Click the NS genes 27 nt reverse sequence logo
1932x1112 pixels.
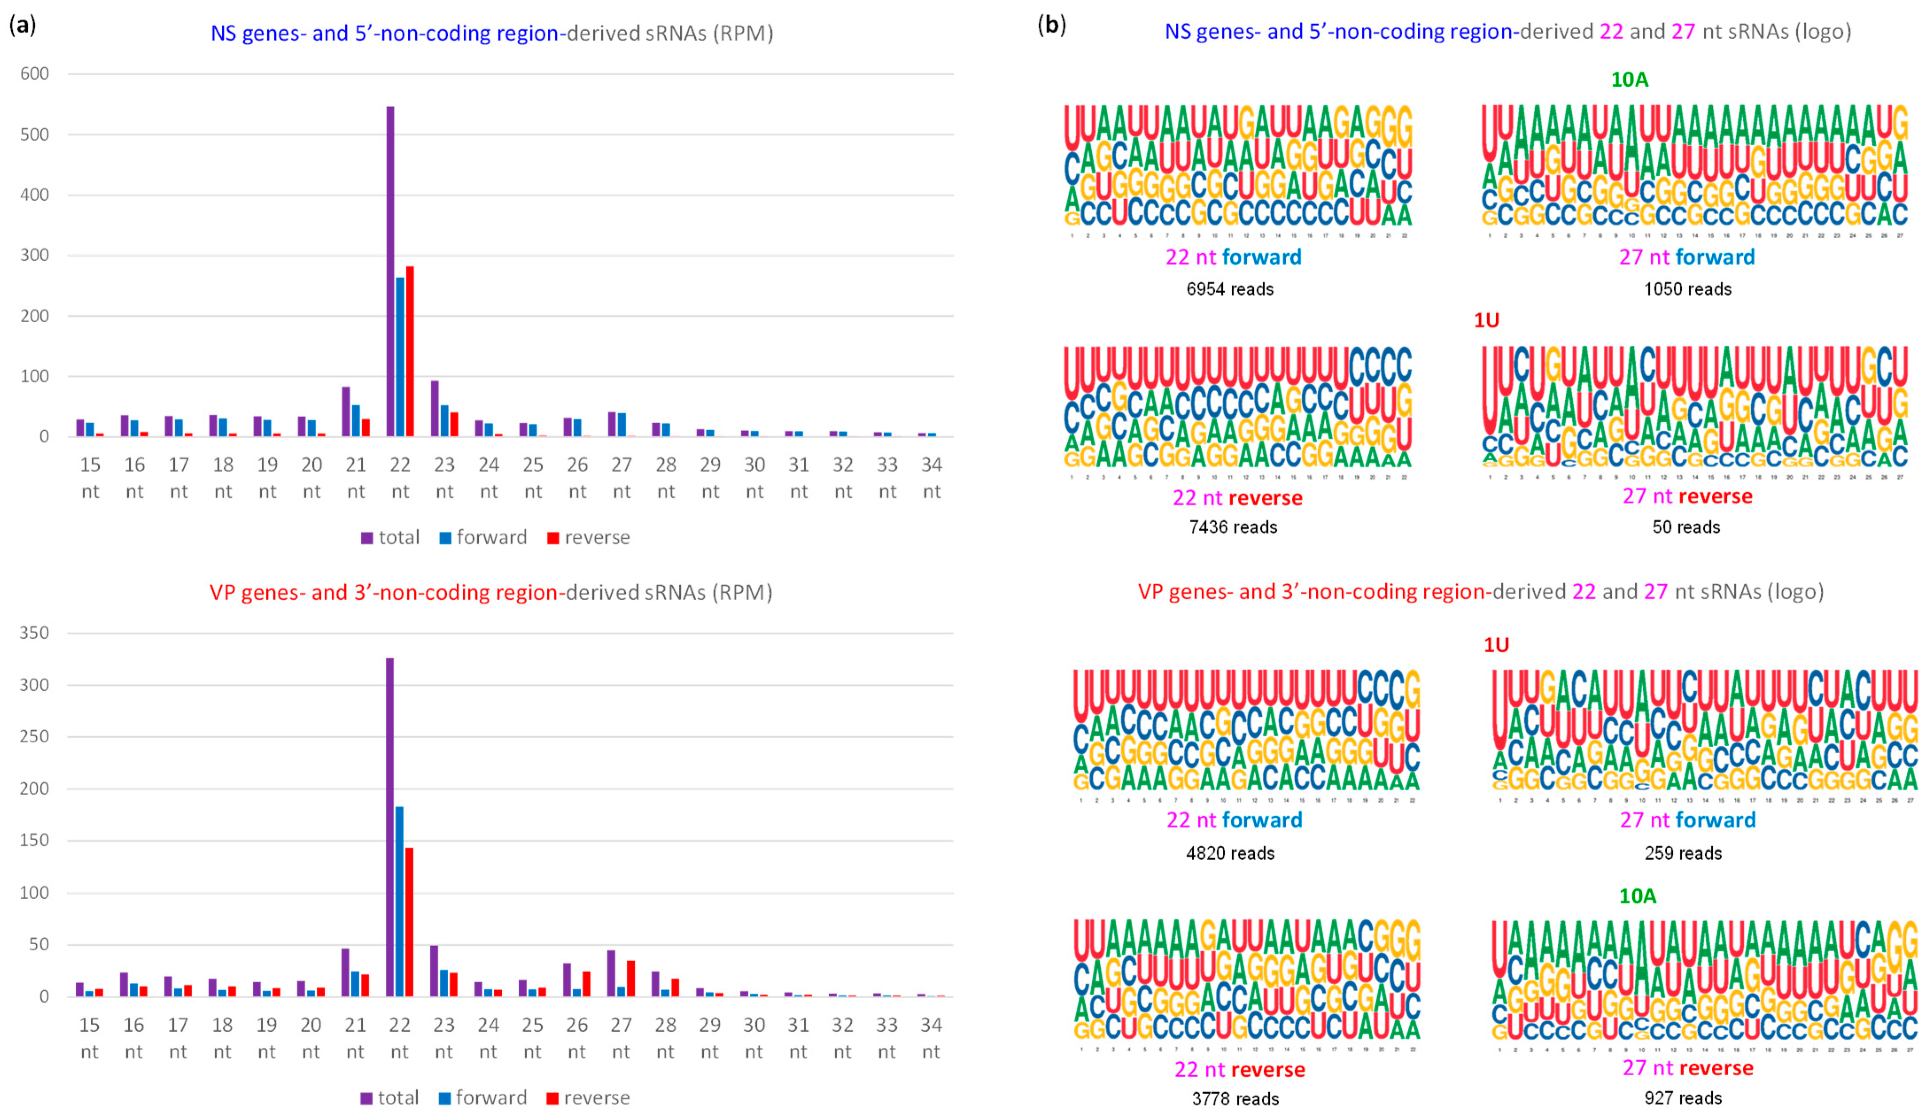[x=1695, y=407]
